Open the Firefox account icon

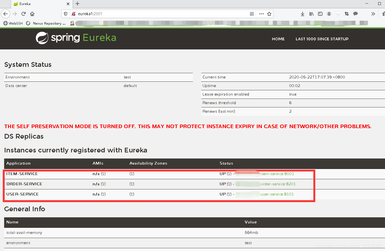[x=329, y=14]
